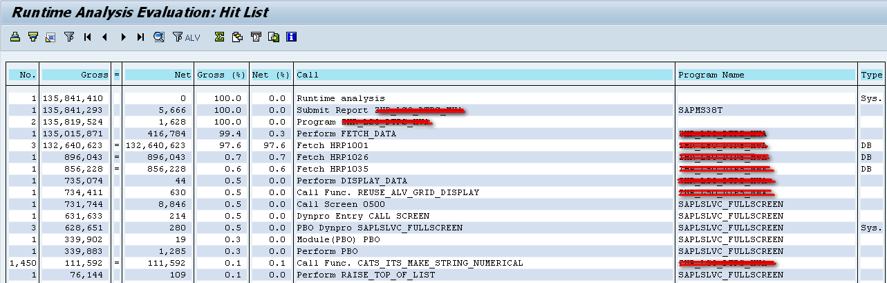Click the plain filter funnel icon
The width and height of the screenshot is (887, 283).
pos(69,37)
